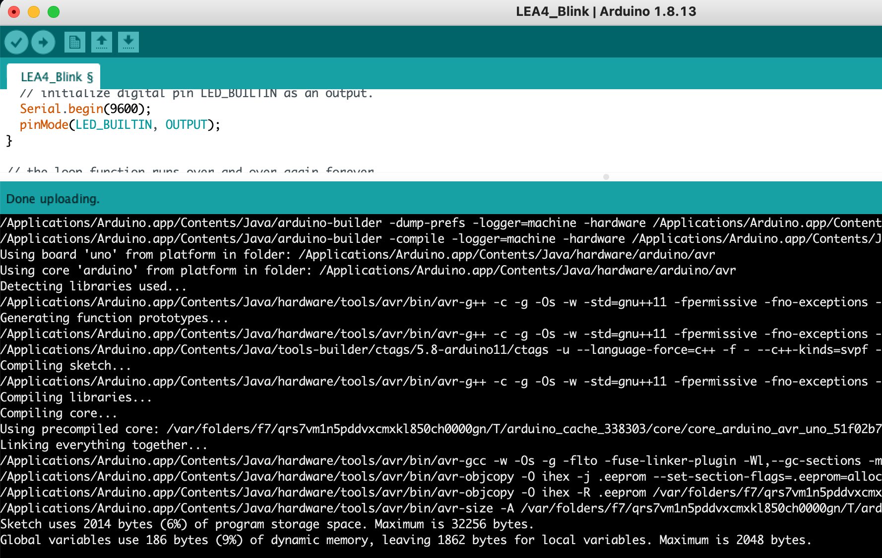
Task: Click the avr-objcopy -j .eeprom console line
Action: pyautogui.click(x=441, y=476)
